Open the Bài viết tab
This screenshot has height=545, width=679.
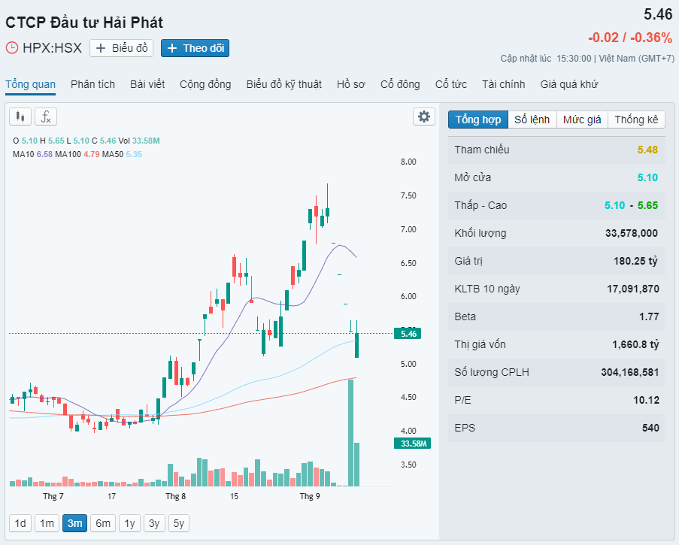pos(147,84)
